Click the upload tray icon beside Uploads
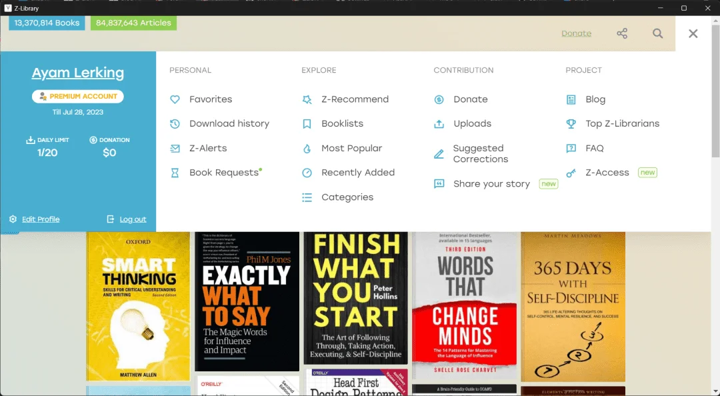The height and width of the screenshot is (396, 720). coord(439,123)
